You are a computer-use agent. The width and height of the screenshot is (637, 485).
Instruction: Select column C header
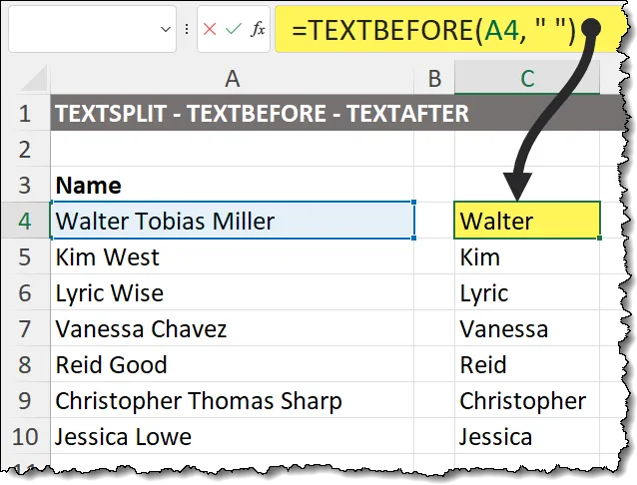(x=527, y=78)
